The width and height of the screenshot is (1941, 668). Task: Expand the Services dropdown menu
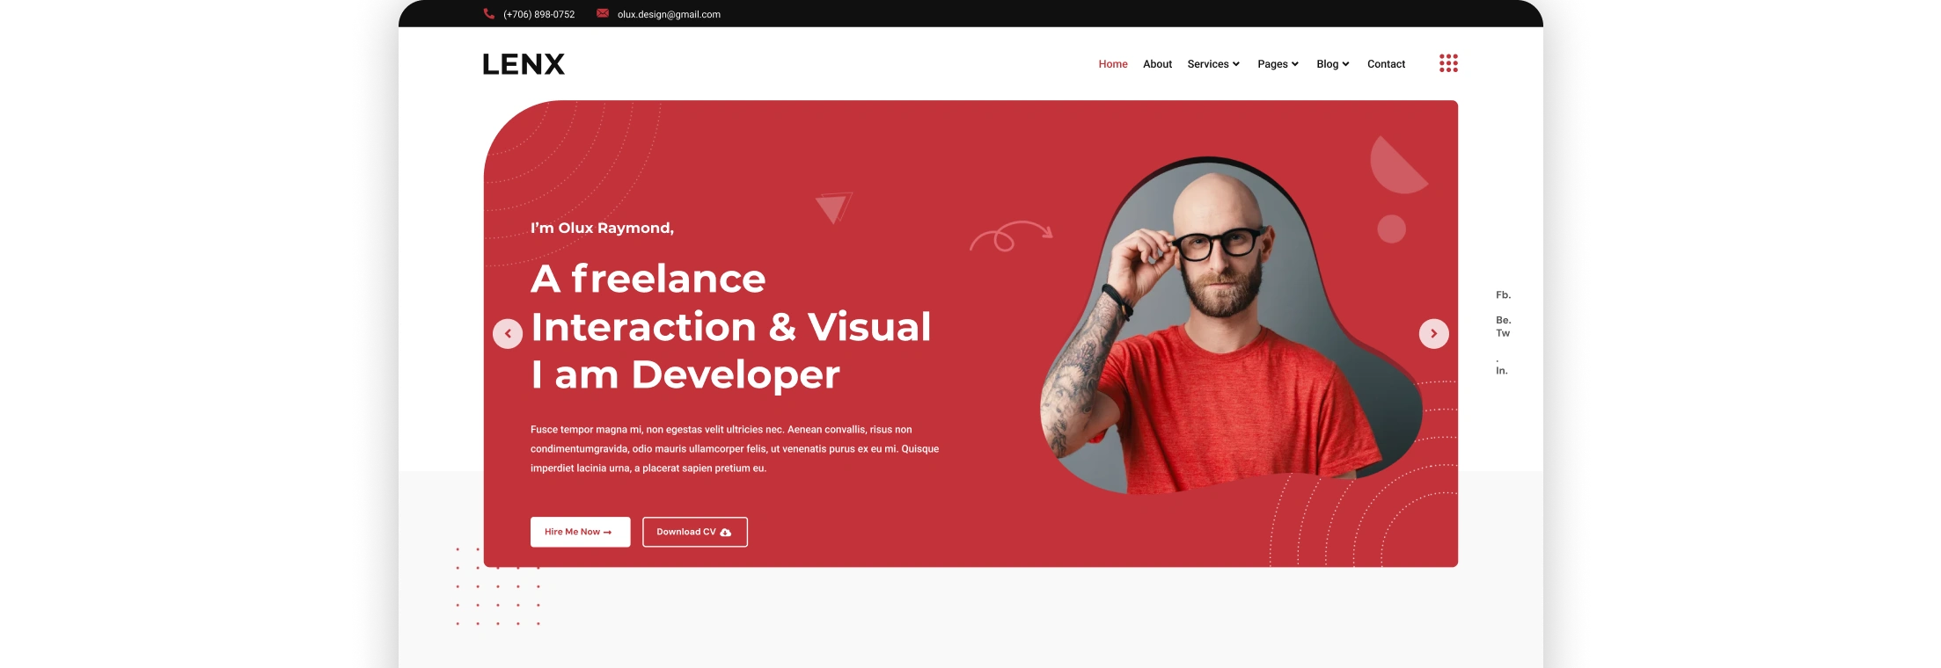1208,64
